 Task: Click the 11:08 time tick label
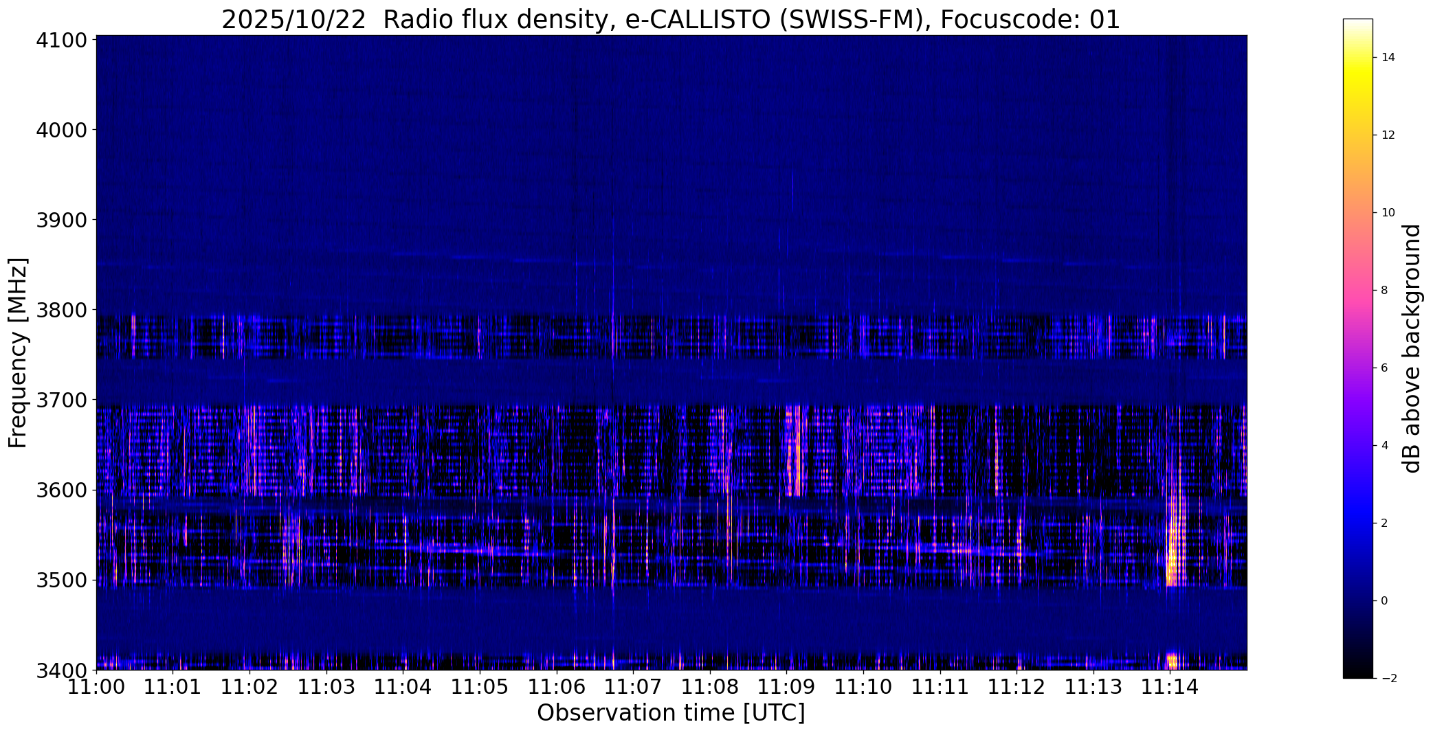(710, 687)
